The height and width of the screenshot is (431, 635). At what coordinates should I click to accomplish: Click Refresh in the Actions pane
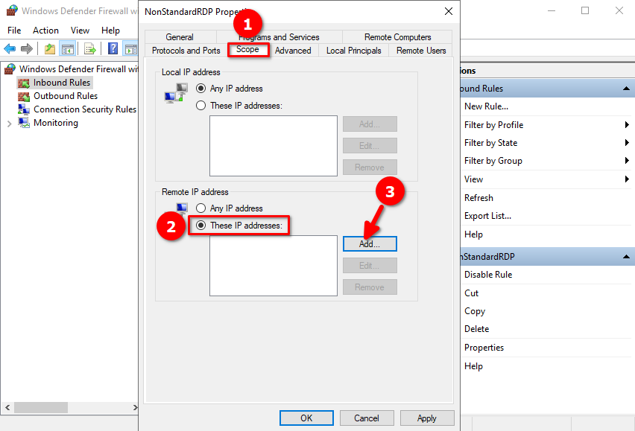[x=478, y=198]
